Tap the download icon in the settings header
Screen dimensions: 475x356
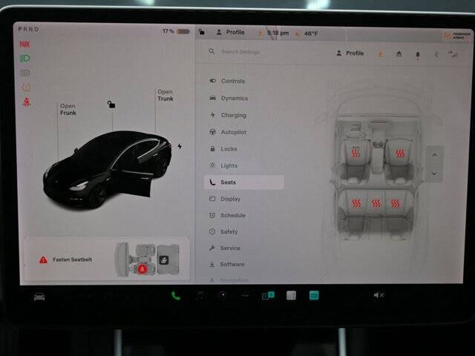pyautogui.click(x=381, y=54)
